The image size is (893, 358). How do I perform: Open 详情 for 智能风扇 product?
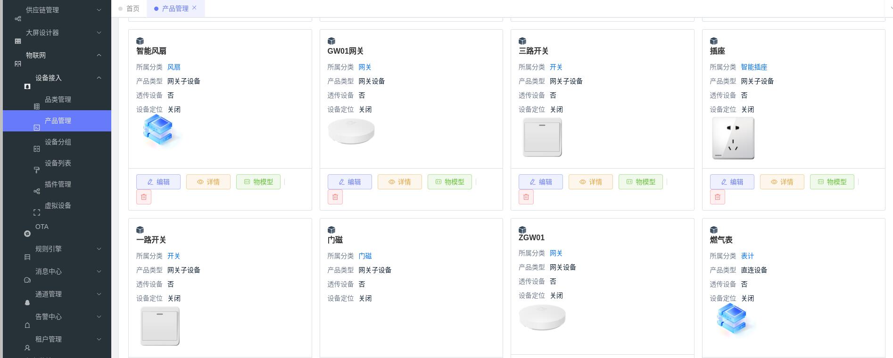pyautogui.click(x=208, y=182)
